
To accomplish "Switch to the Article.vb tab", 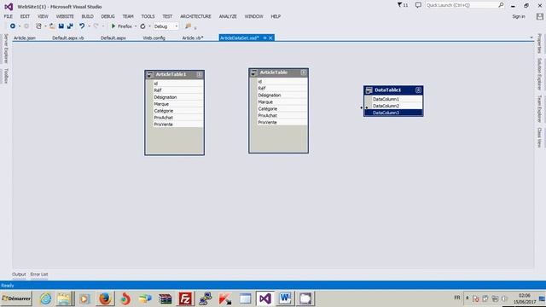I will pos(193,38).
